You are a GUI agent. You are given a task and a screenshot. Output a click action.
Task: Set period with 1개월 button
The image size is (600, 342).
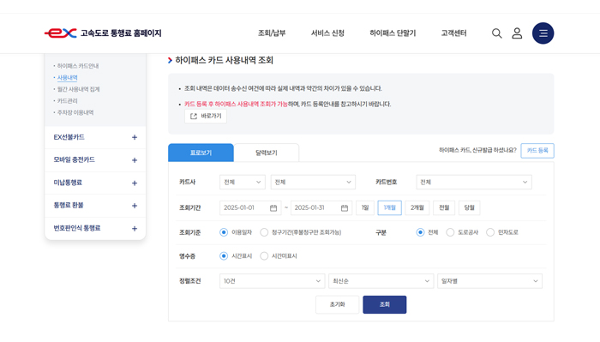coord(389,207)
